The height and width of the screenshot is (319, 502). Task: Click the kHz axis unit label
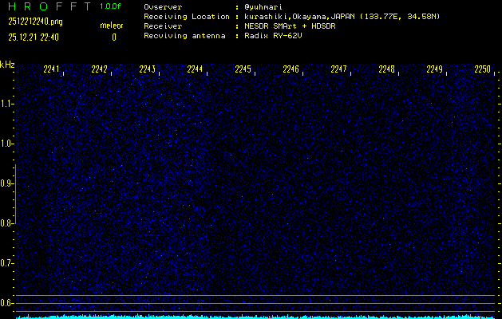tap(7, 65)
